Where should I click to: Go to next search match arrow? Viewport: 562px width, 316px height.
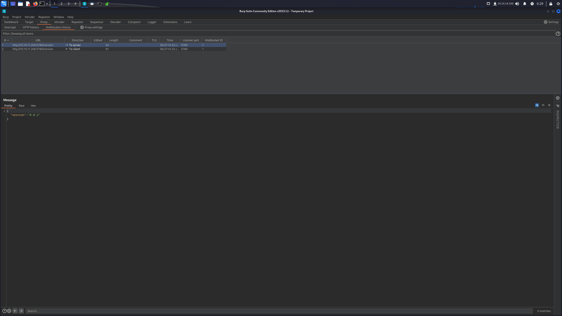point(21,311)
